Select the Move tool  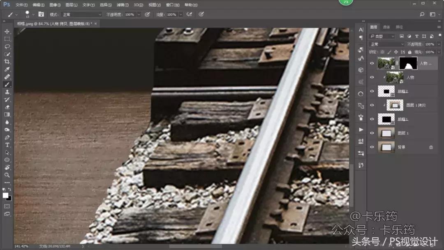[7, 31]
